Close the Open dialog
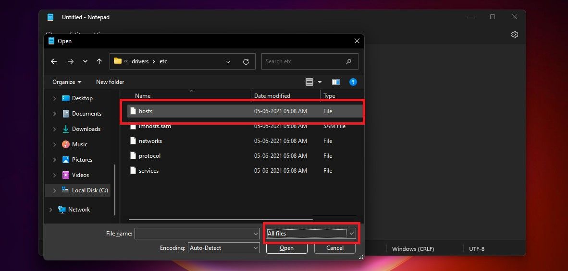 coord(357,41)
